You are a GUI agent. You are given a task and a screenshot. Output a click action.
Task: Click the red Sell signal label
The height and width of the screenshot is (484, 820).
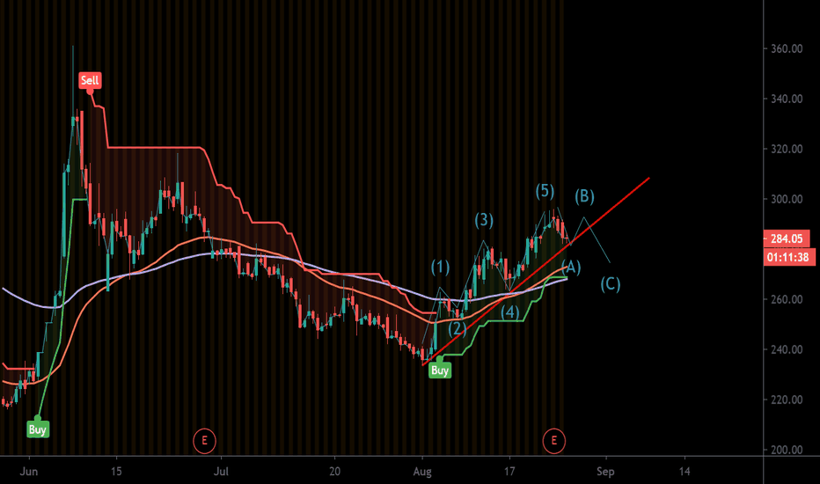pos(90,80)
